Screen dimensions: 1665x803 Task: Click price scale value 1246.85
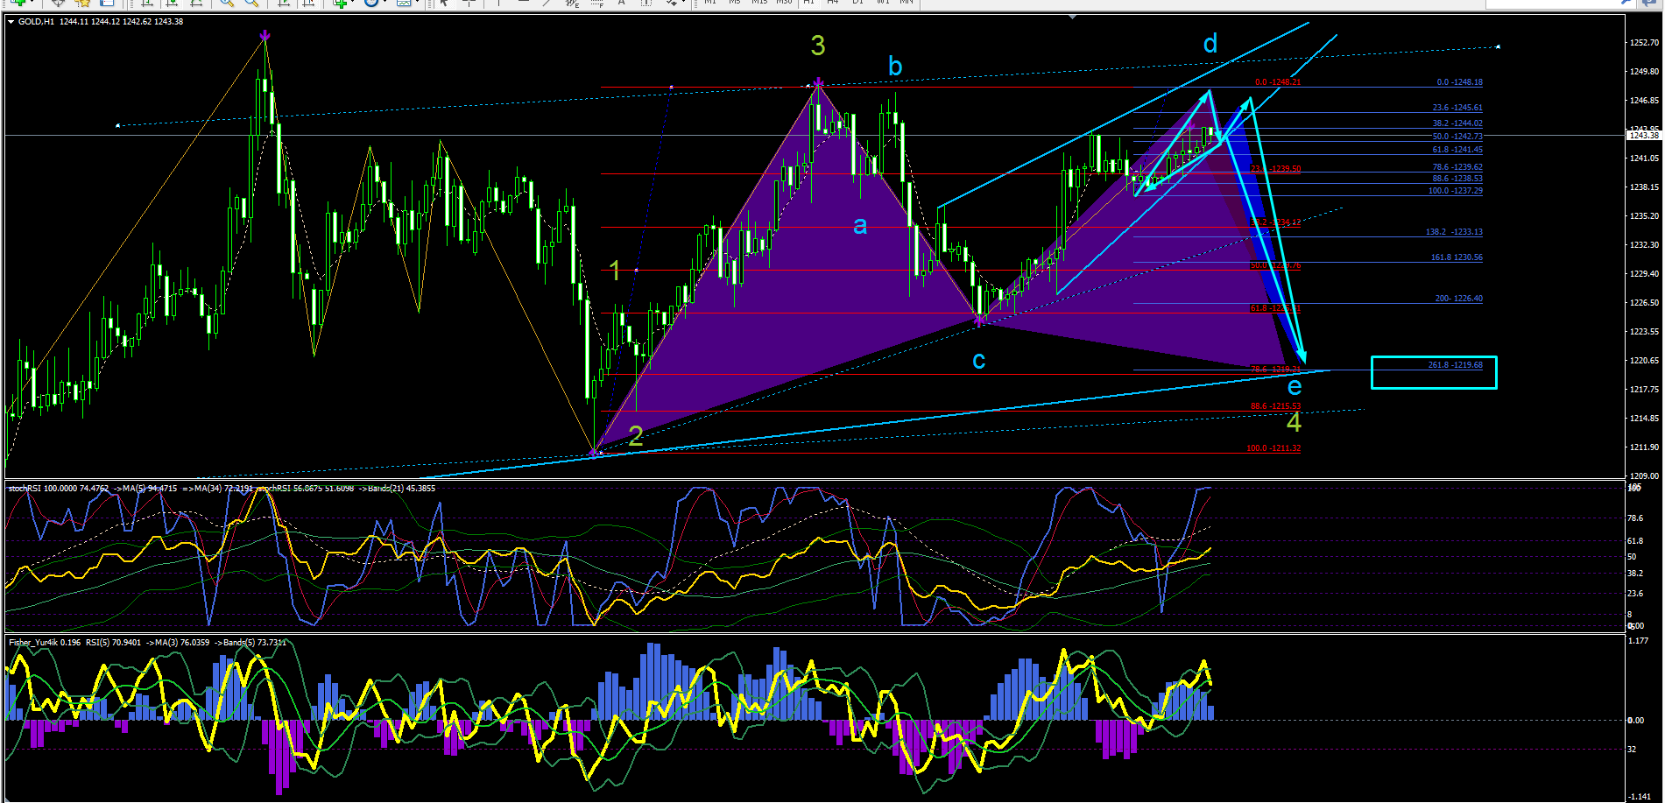(1644, 101)
